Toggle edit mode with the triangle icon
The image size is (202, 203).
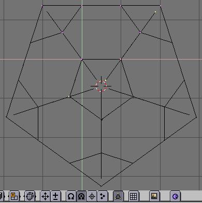tap(118, 196)
